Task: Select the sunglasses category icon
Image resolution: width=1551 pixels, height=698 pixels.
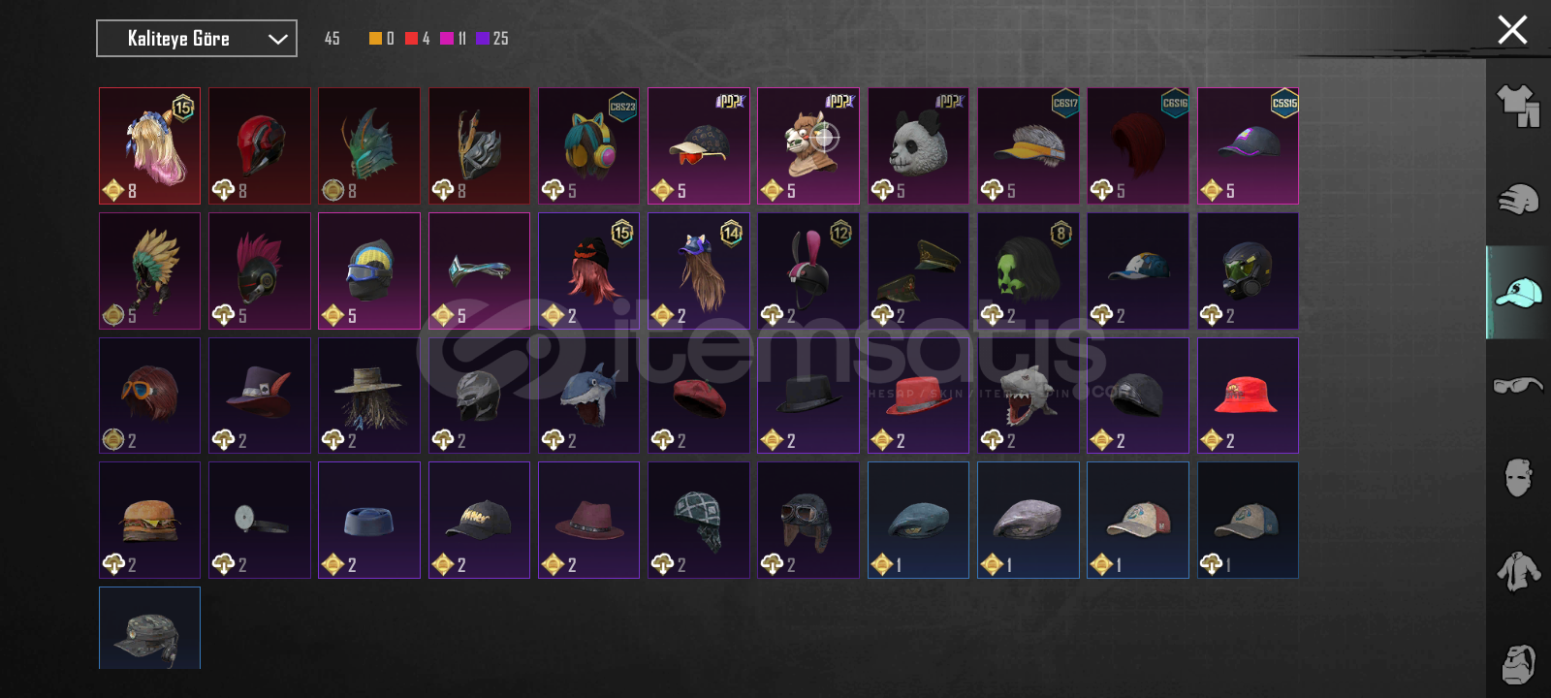Action: point(1518,385)
